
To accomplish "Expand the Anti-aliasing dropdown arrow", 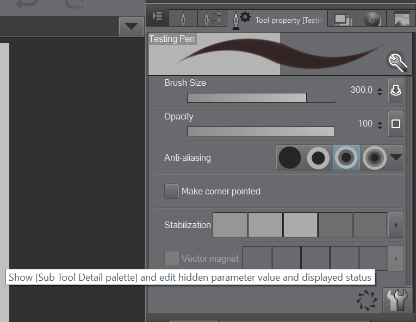I will (x=396, y=157).
